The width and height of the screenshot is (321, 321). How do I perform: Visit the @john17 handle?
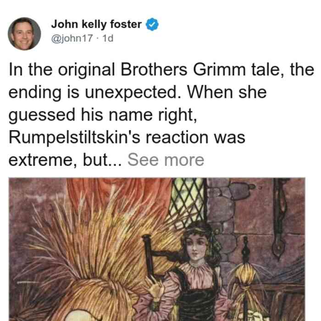pyautogui.click(x=72, y=38)
